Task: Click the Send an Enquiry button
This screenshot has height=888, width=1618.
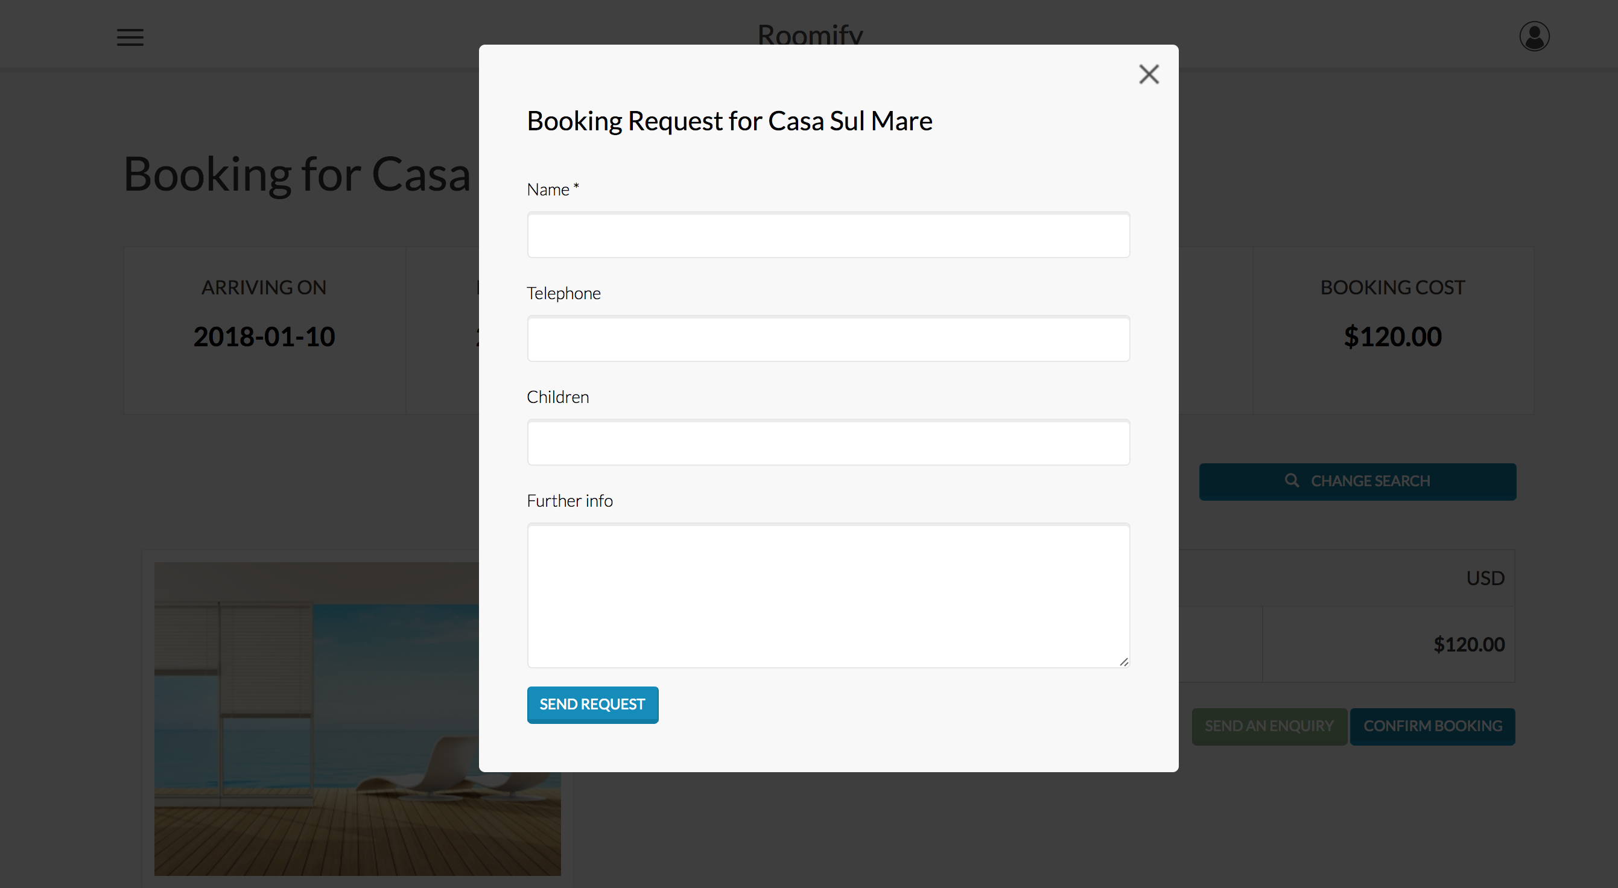Action: [1269, 726]
